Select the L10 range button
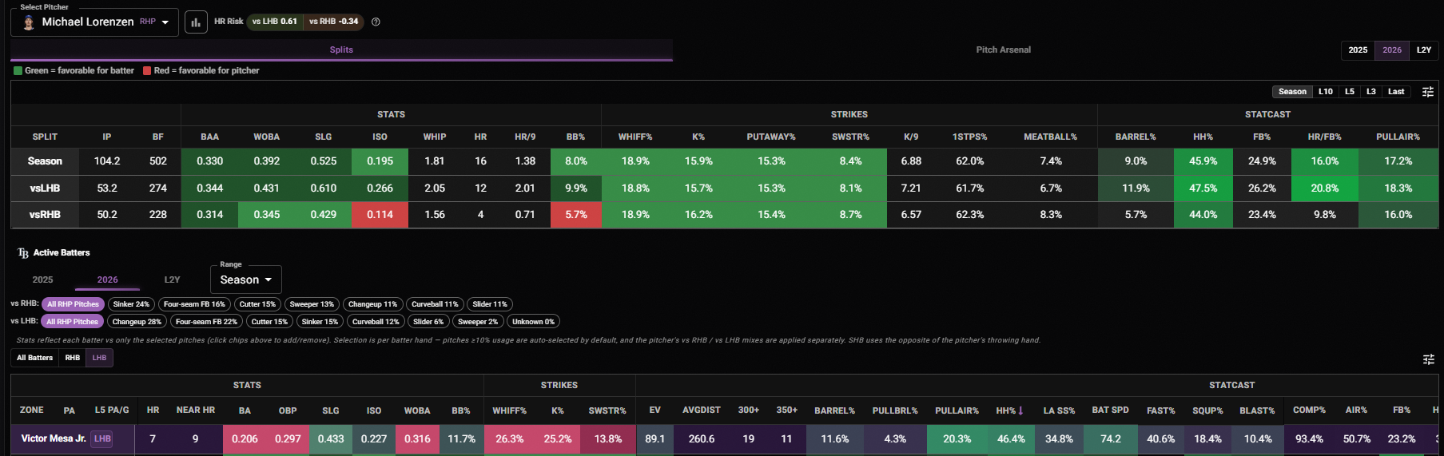1444x456 pixels. pyautogui.click(x=1325, y=92)
